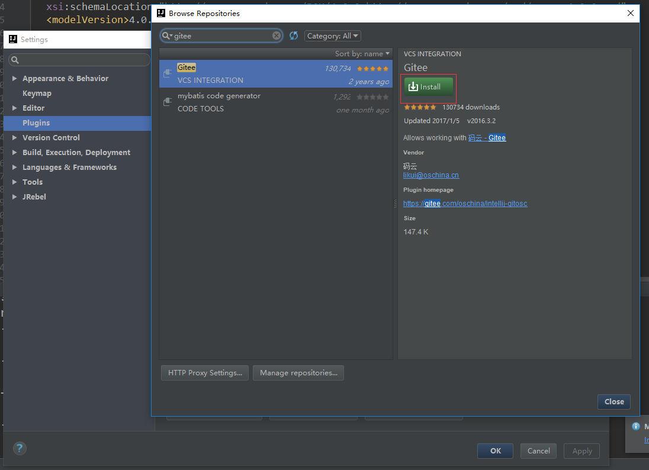Click the Gitee star rating in details
This screenshot has height=470, width=649.
[420, 107]
